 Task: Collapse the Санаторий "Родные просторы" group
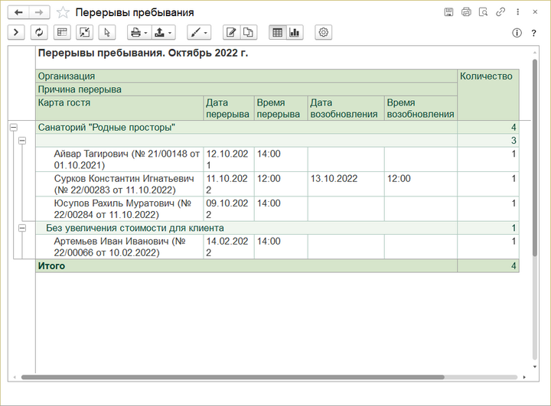[x=13, y=127]
